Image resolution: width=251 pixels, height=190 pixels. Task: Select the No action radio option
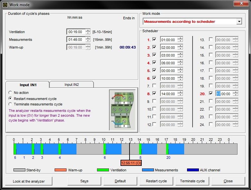click(11, 93)
